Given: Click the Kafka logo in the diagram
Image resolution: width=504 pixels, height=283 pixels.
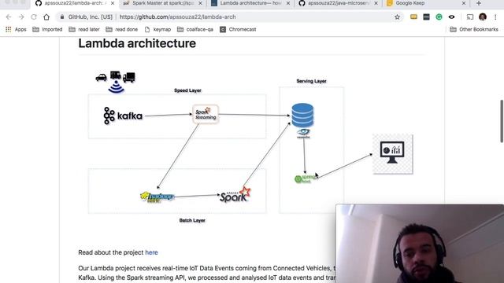Looking at the screenshot, I should (123, 116).
